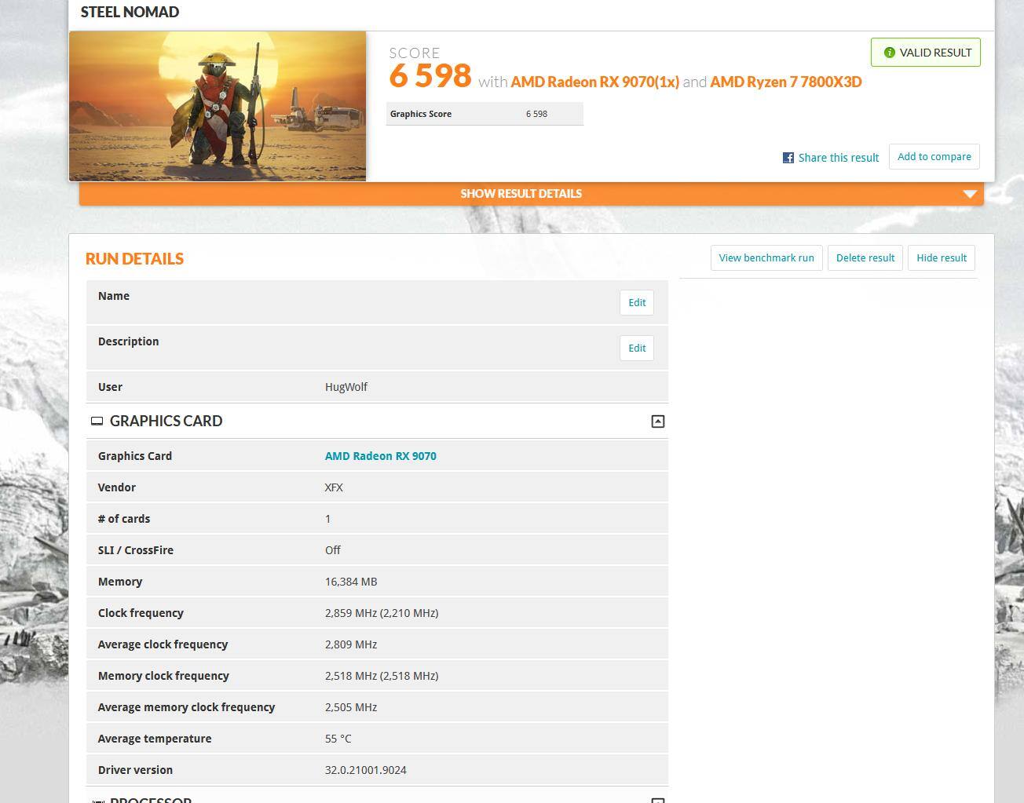Open the AMD Ryzen 7 7800X3D link
The width and height of the screenshot is (1024, 803).
(785, 82)
